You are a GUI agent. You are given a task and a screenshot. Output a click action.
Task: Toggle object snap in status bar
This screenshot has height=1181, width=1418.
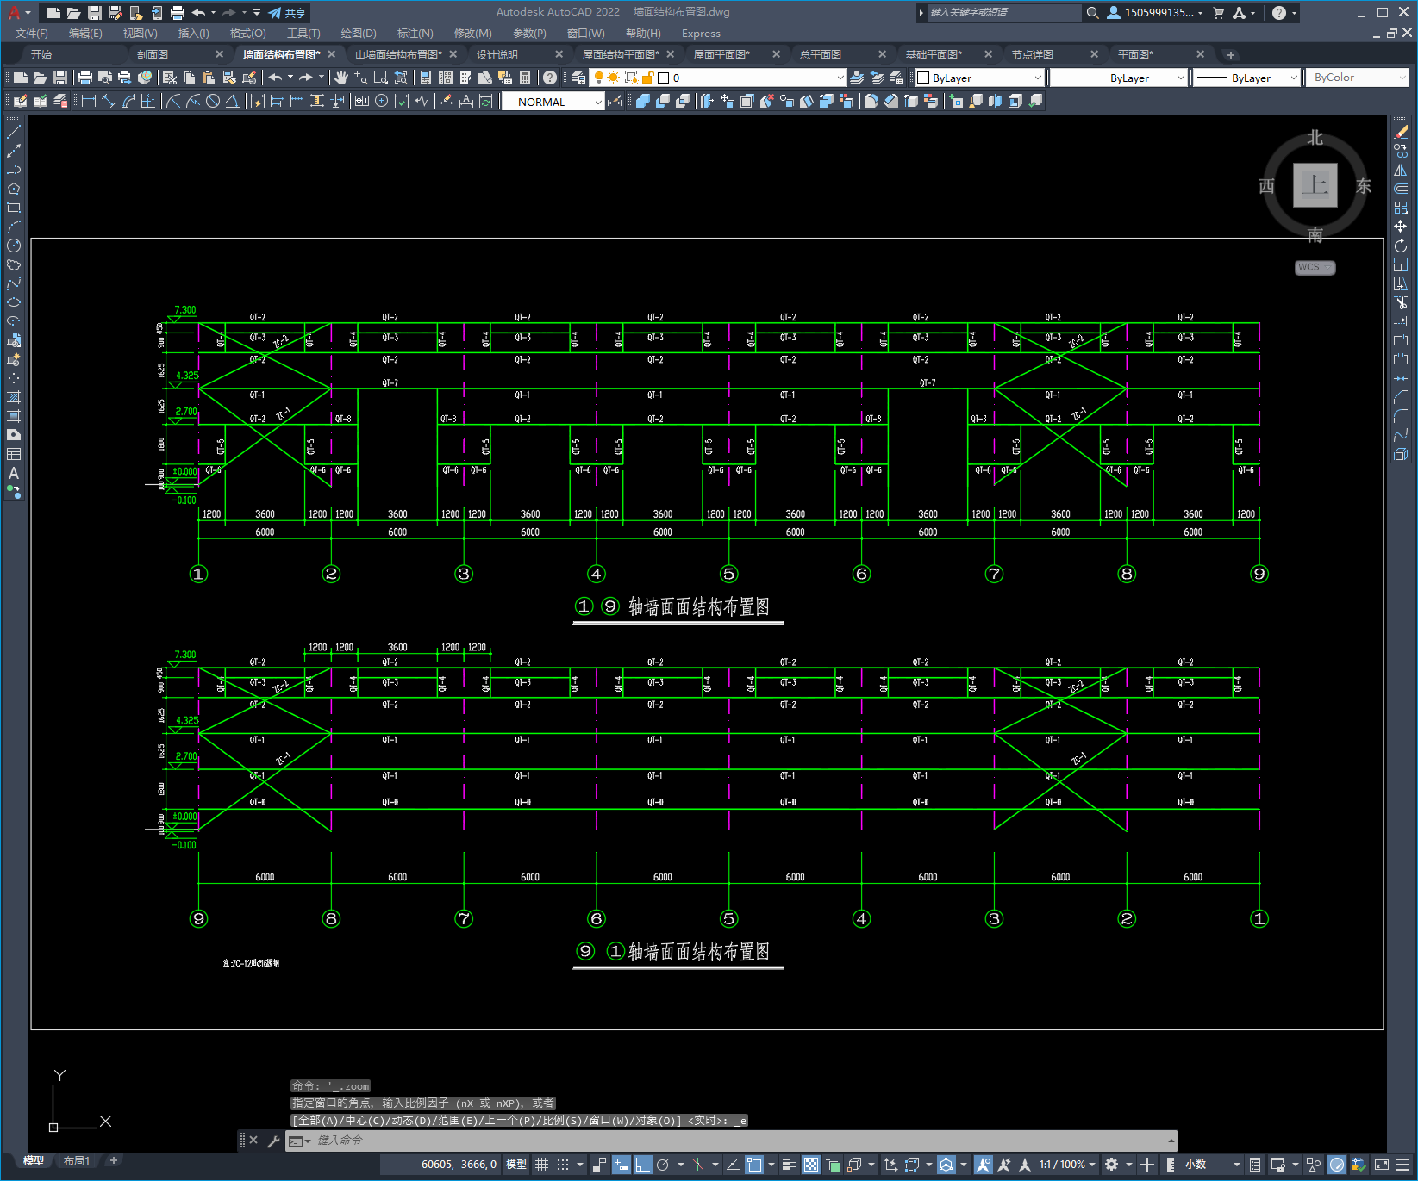click(754, 1165)
